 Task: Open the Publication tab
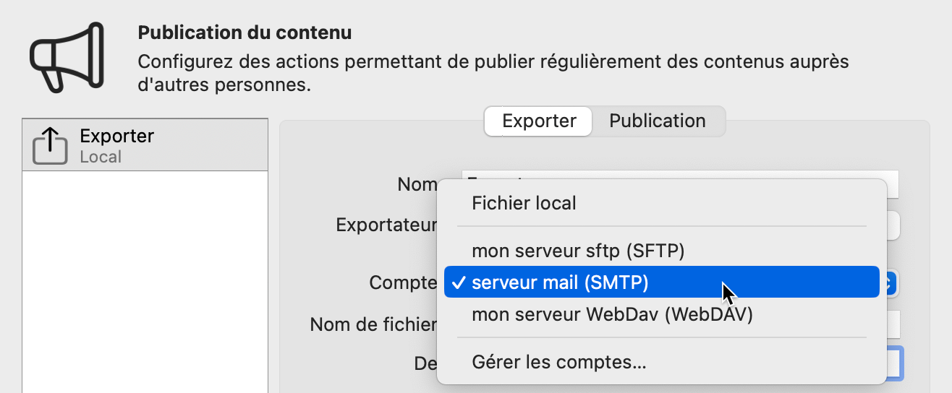[x=657, y=121]
